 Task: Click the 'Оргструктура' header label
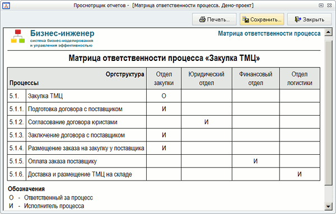125,74
